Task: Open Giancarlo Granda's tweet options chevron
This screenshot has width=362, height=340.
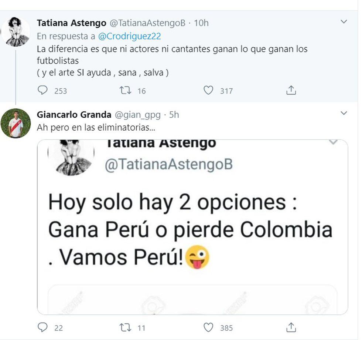Action: pyautogui.click(x=344, y=113)
